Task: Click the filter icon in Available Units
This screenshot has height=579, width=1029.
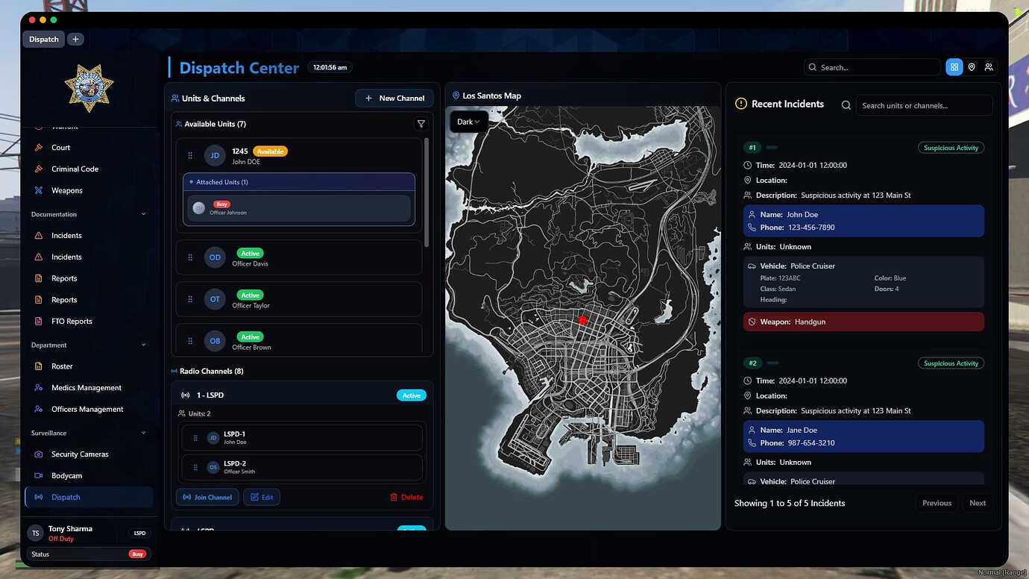Action: click(421, 124)
